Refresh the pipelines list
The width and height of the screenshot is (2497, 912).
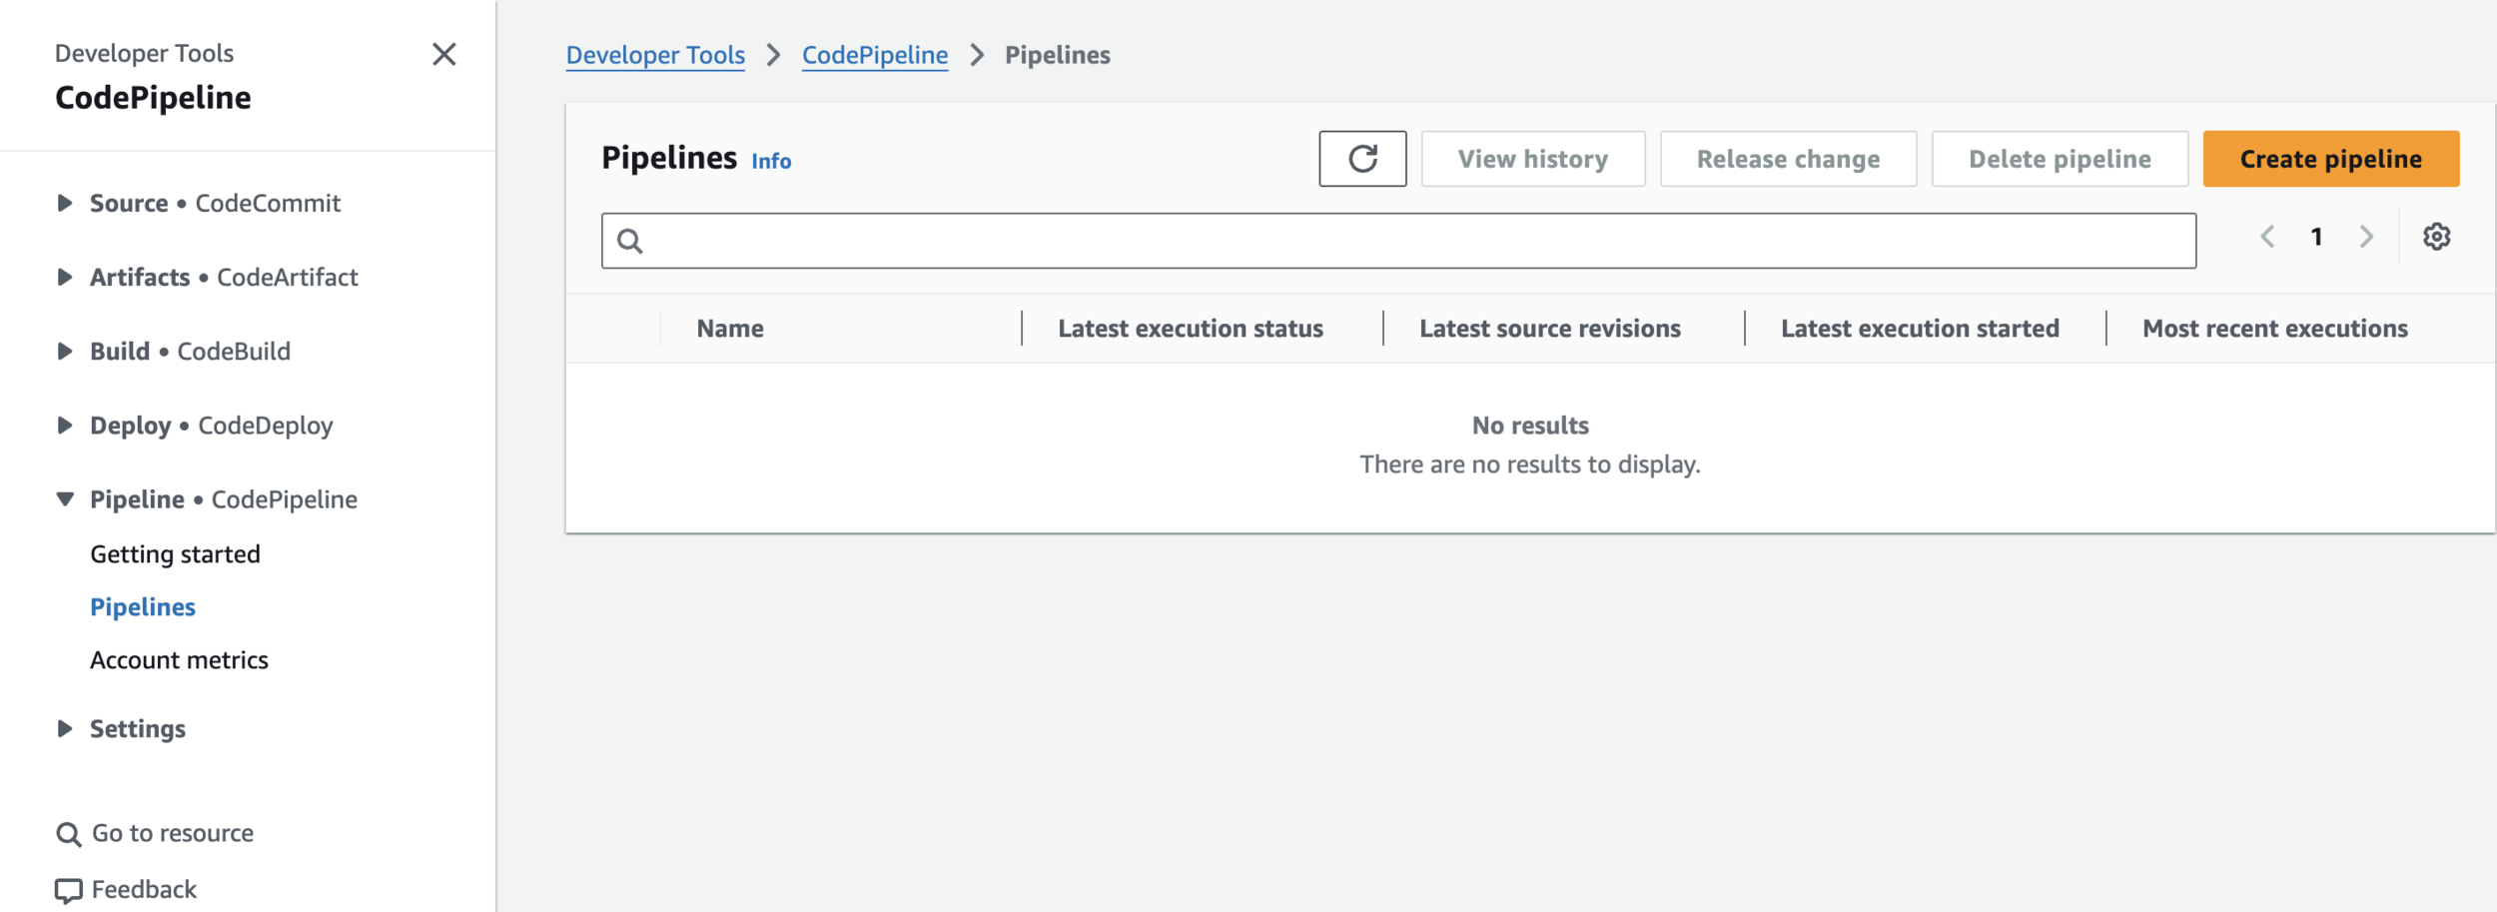click(x=1362, y=159)
